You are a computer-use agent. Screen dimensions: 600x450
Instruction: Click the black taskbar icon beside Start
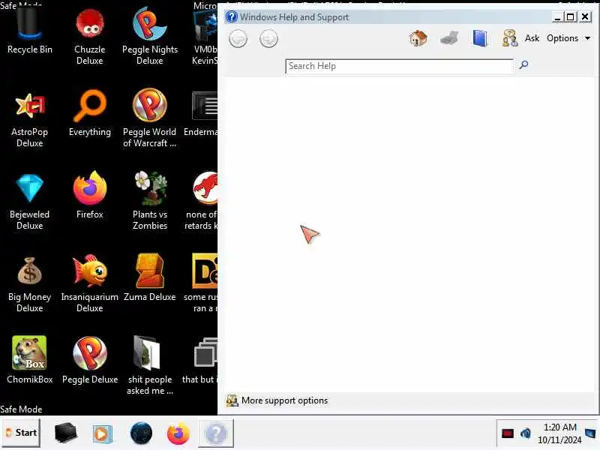click(x=66, y=433)
